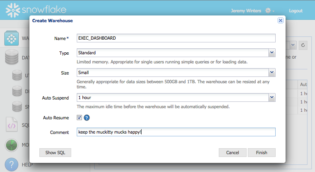This screenshot has width=315, height=172.
Task: Click the refresh icon behind dialog
Action: coord(303,45)
